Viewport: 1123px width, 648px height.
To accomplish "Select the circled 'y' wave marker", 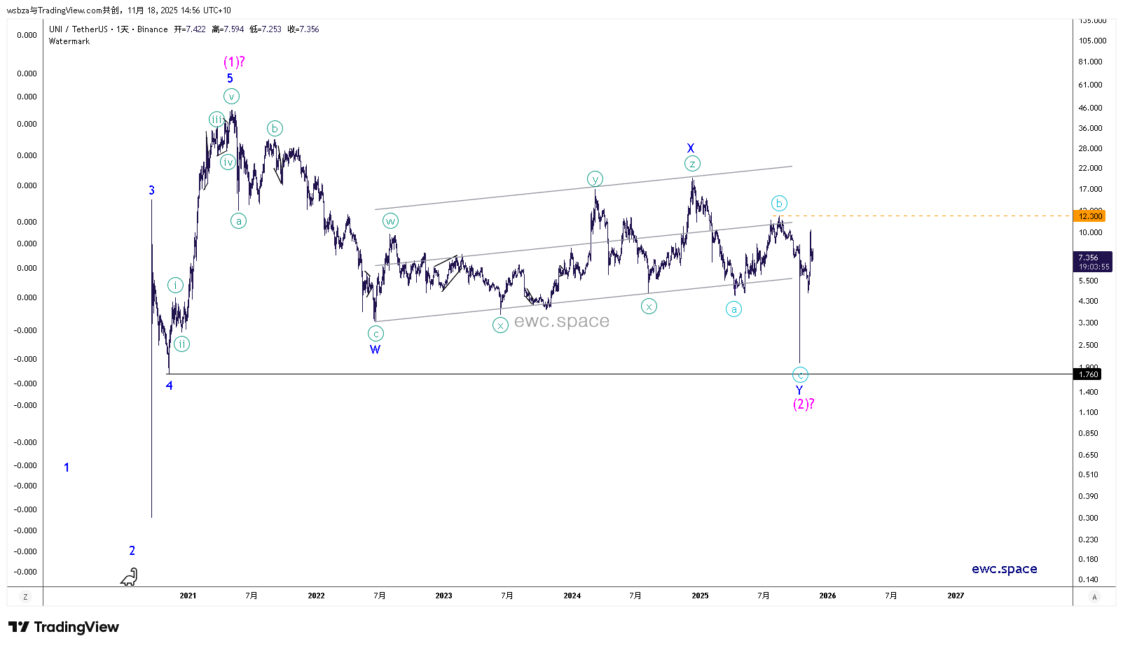I will coord(595,179).
